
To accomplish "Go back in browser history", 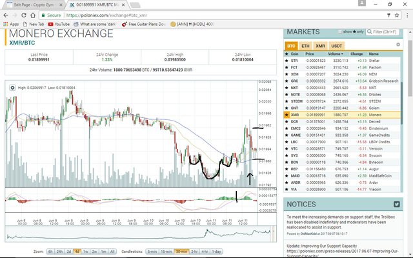I will (6, 15).
